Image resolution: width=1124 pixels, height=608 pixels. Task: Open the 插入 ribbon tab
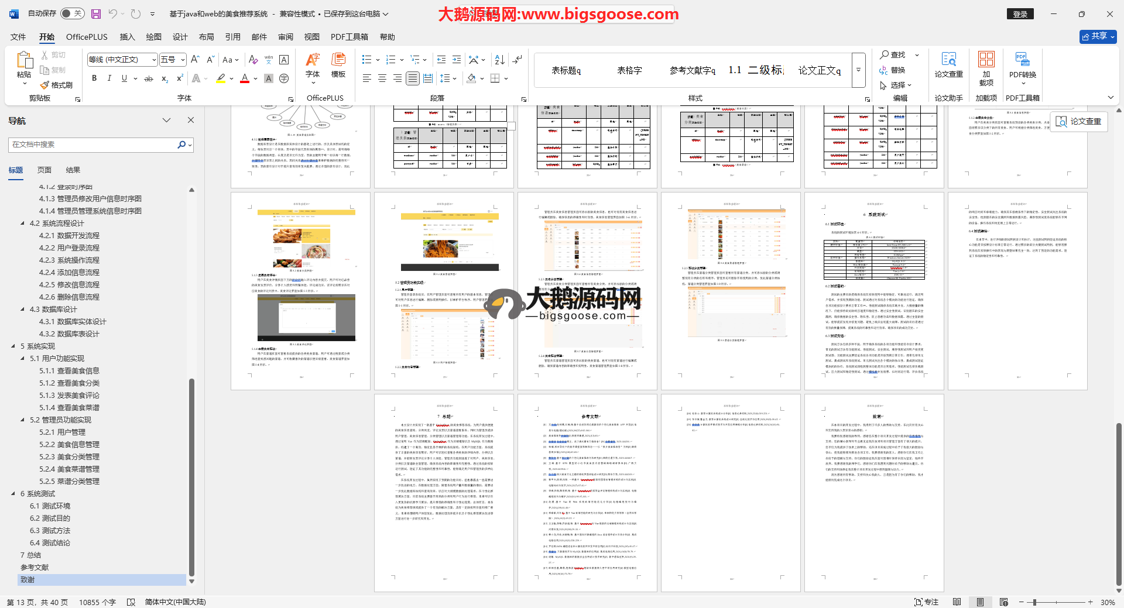(127, 37)
